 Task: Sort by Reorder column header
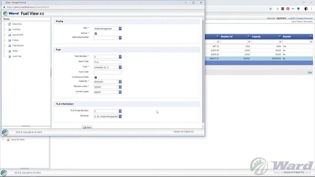pyautogui.click(x=287, y=37)
